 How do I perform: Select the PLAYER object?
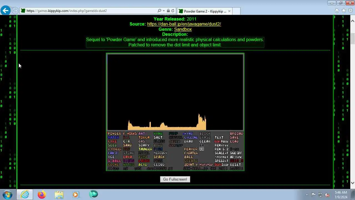(191, 149)
